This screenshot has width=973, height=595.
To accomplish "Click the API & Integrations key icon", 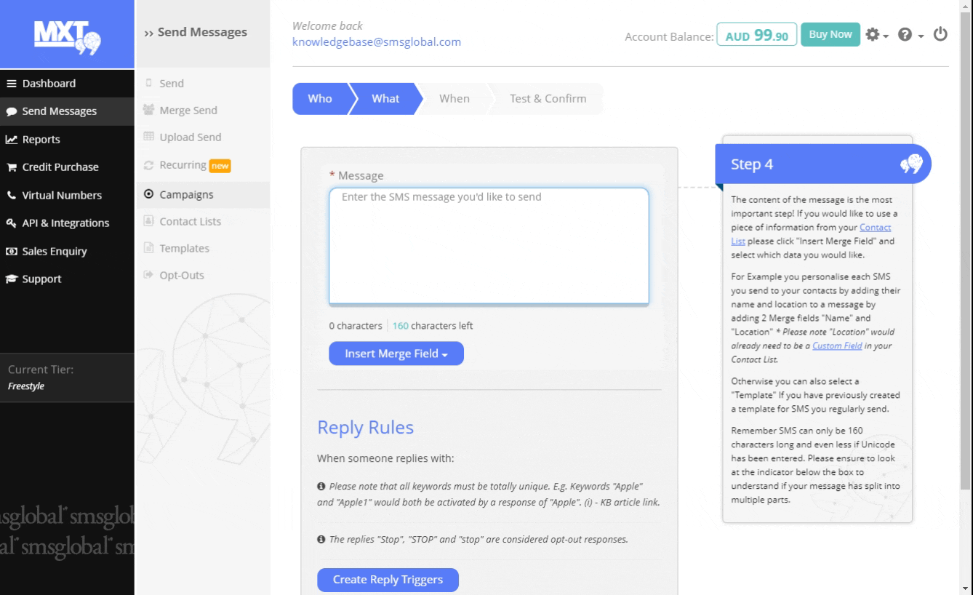I will [12, 223].
